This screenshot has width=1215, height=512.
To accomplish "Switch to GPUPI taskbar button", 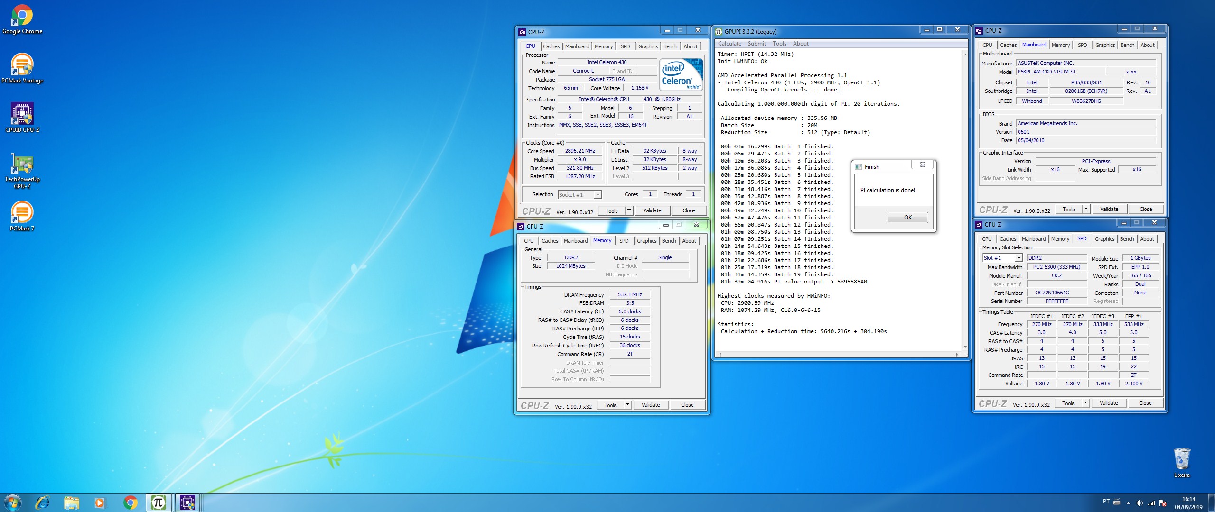I will click(159, 503).
